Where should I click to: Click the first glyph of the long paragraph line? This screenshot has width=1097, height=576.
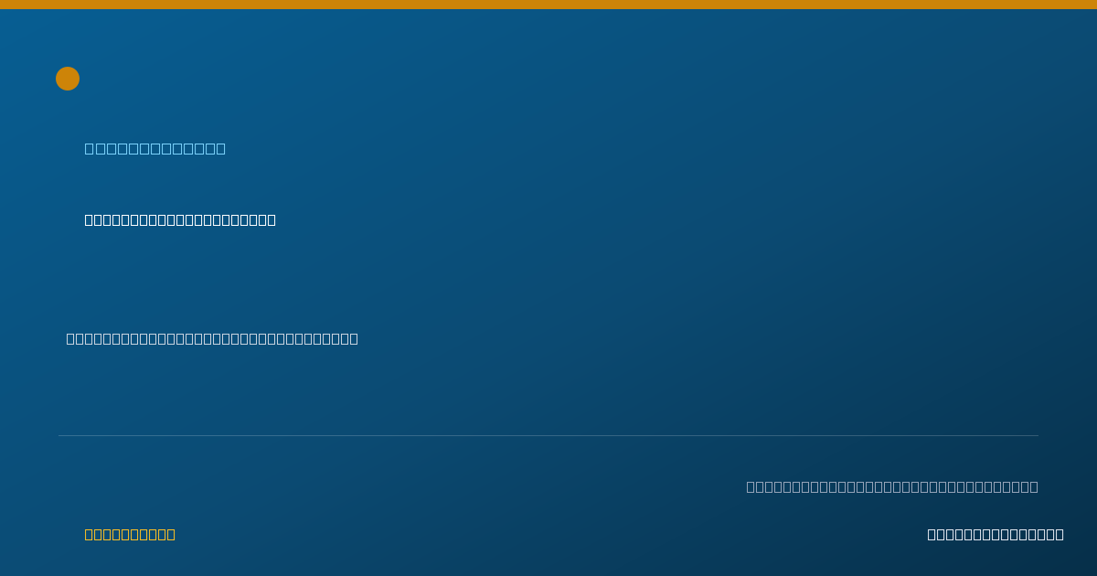coord(70,338)
